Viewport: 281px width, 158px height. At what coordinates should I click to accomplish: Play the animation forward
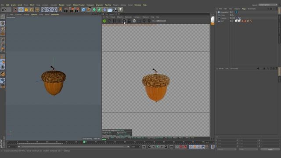coord(157,147)
